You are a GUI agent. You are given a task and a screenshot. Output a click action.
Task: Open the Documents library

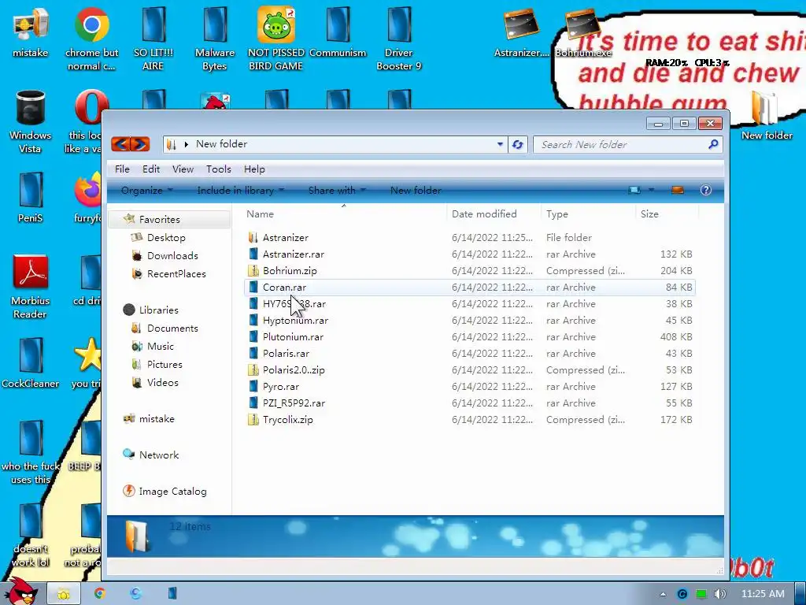coord(172,328)
